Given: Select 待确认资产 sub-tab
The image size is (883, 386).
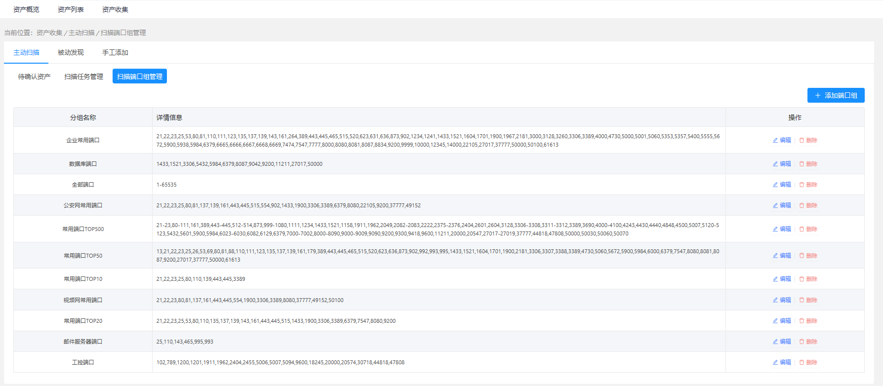Looking at the screenshot, I should click(x=34, y=77).
